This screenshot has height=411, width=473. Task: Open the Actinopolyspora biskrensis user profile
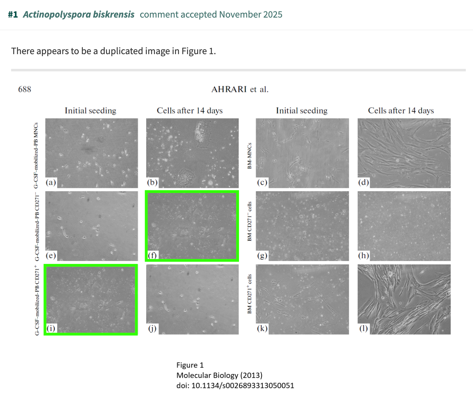(x=78, y=15)
